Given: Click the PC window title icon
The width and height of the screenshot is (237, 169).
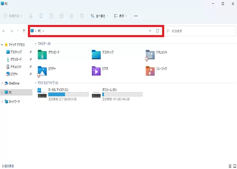Looking at the screenshot, I should (2, 4).
